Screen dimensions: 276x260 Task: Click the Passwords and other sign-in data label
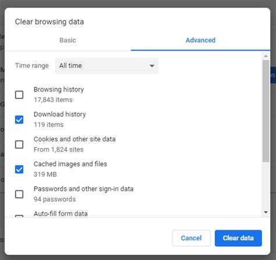83,189
